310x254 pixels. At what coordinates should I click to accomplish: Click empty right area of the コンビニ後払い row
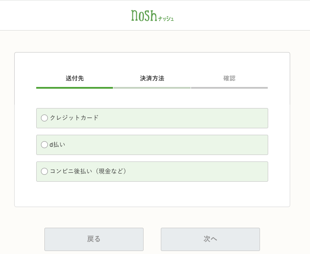[216, 171]
